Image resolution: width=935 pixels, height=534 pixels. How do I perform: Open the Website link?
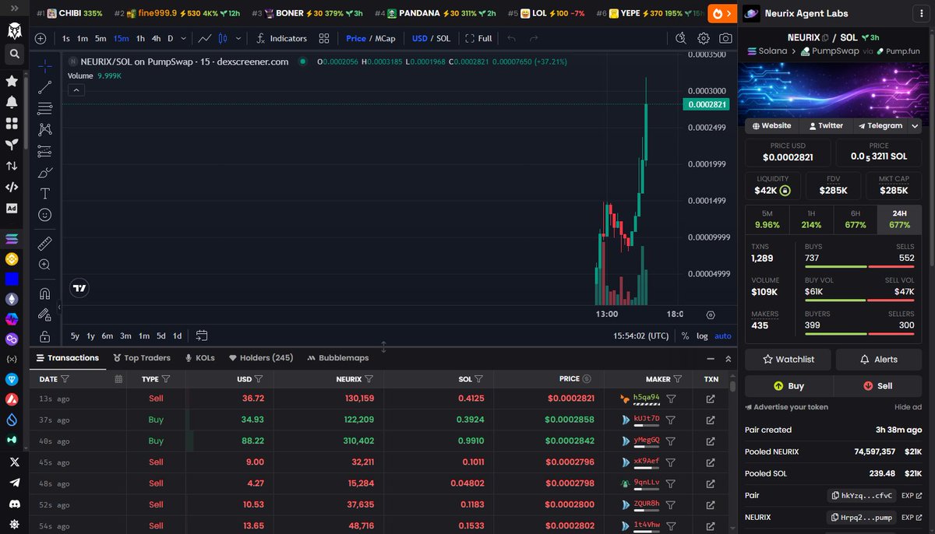771,126
